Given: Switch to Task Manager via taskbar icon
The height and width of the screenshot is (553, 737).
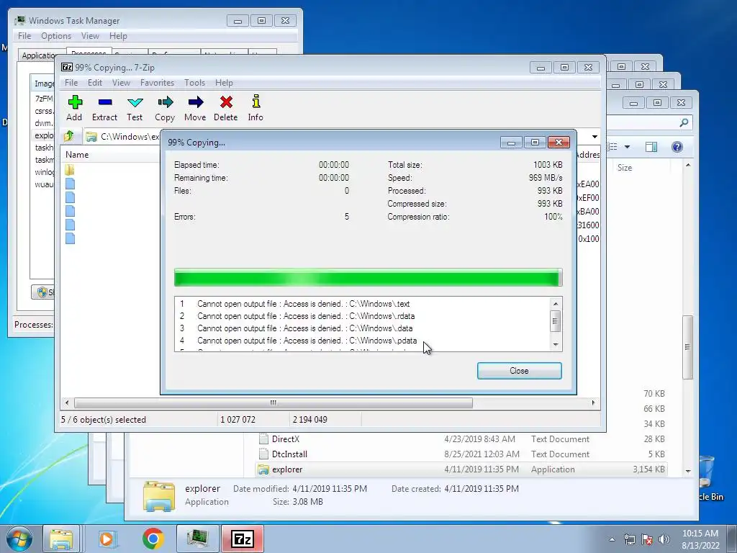Looking at the screenshot, I should pos(197,539).
